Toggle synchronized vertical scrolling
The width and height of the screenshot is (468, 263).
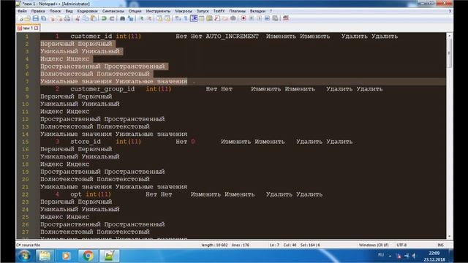159,18
